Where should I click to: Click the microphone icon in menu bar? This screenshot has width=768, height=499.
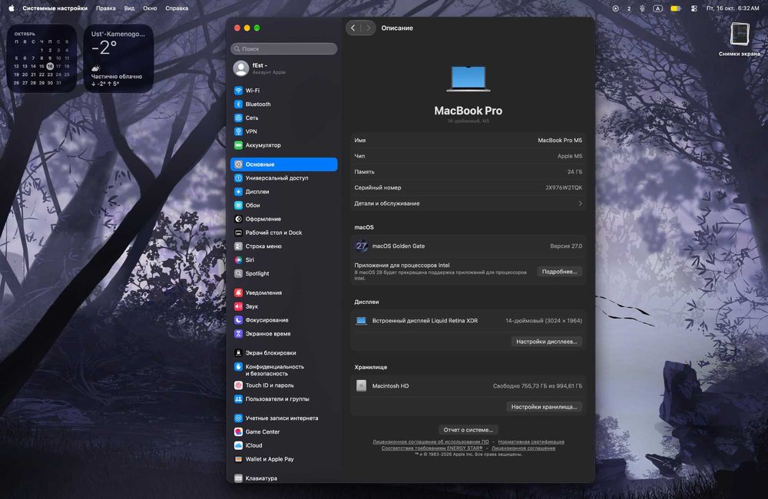coord(642,8)
